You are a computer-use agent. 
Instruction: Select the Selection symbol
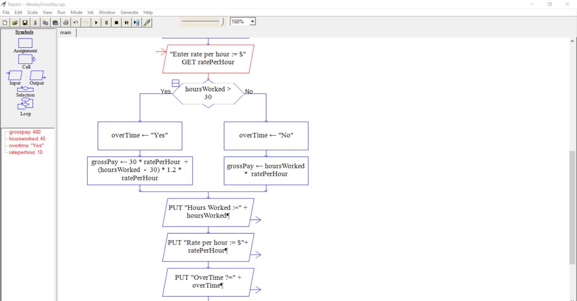pyautogui.click(x=25, y=89)
